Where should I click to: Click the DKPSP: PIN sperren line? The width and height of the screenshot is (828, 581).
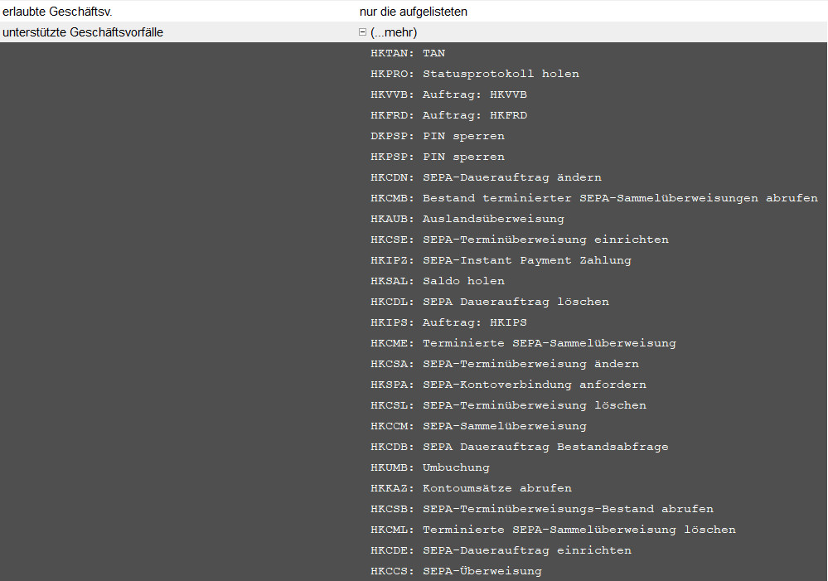coord(438,136)
